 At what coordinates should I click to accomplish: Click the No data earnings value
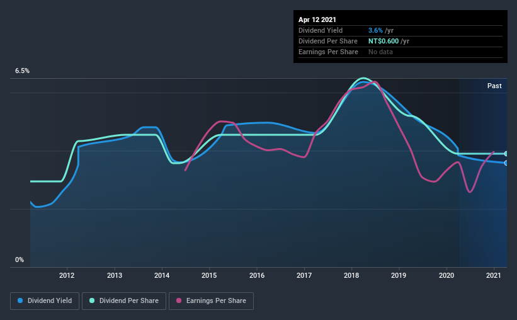click(380, 52)
